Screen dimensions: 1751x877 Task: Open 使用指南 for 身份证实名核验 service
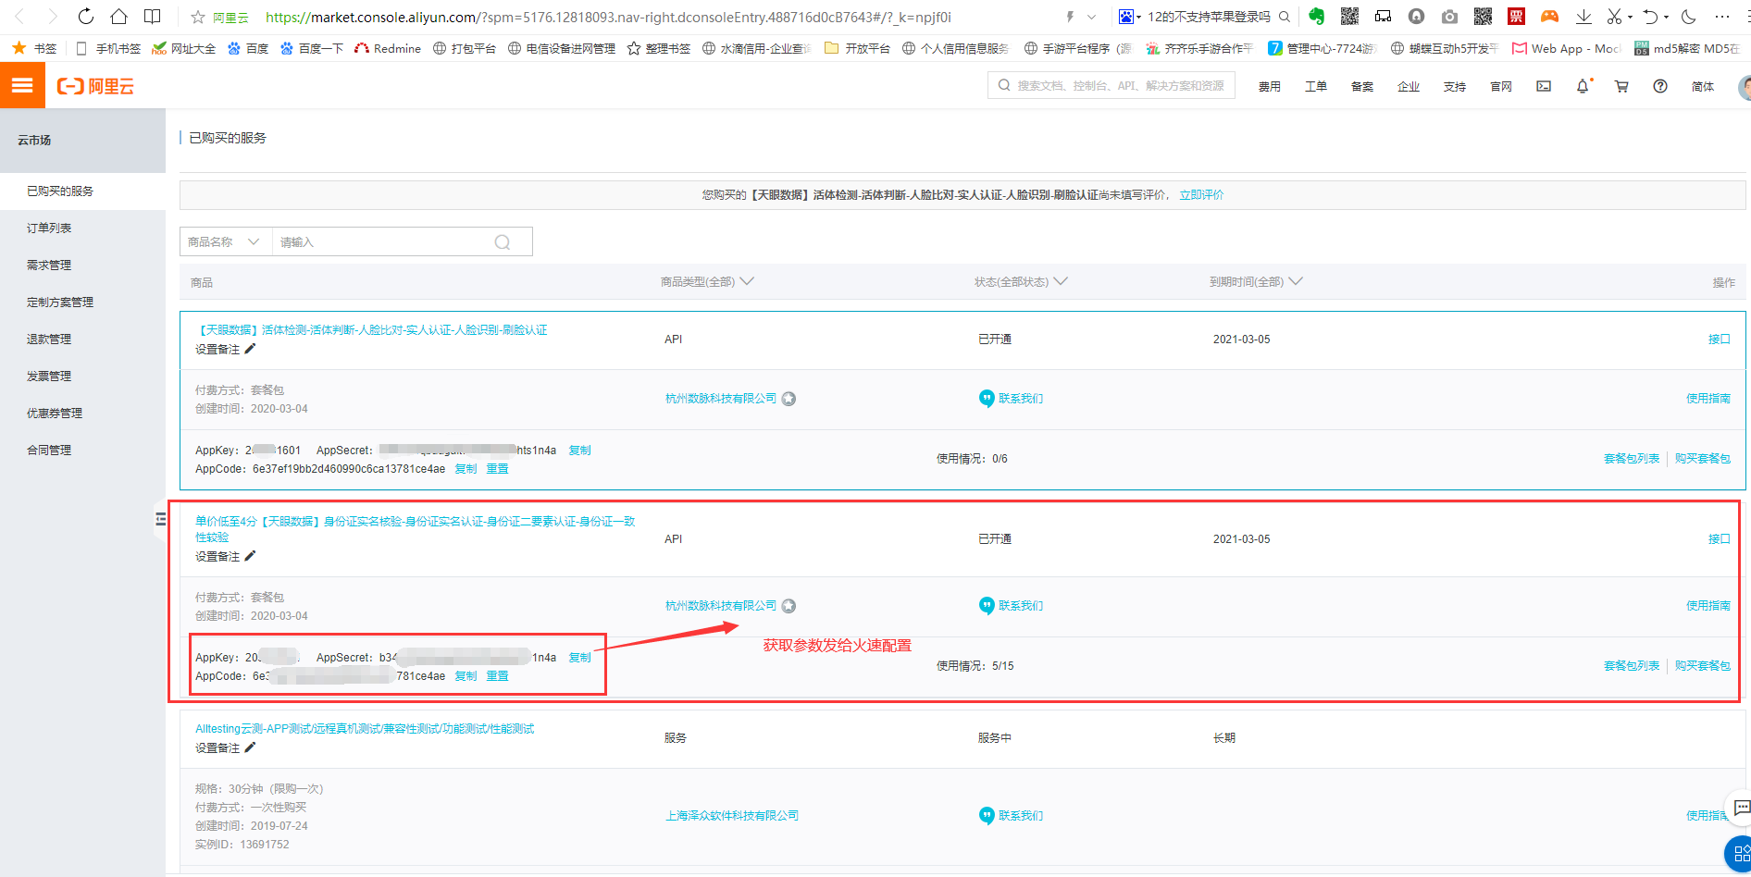tap(1708, 606)
